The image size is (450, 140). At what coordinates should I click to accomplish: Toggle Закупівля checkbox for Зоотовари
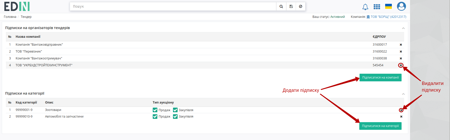point(175,110)
